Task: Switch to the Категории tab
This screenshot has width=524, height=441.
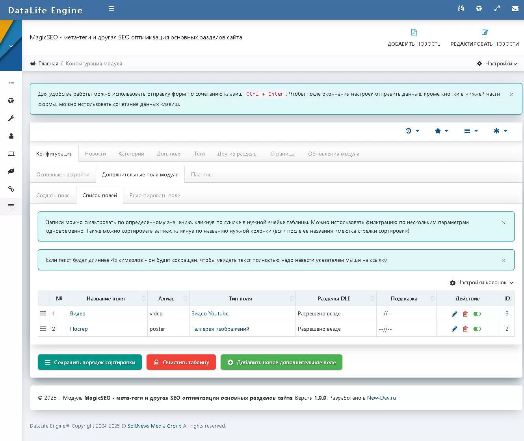Action: [x=131, y=154]
